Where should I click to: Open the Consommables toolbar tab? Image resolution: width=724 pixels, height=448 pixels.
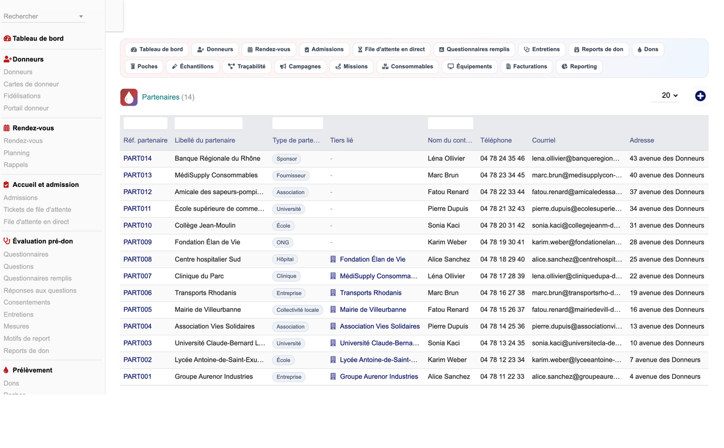point(408,66)
